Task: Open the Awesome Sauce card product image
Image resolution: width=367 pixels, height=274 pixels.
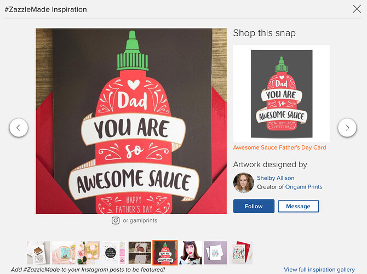Action: (x=282, y=94)
